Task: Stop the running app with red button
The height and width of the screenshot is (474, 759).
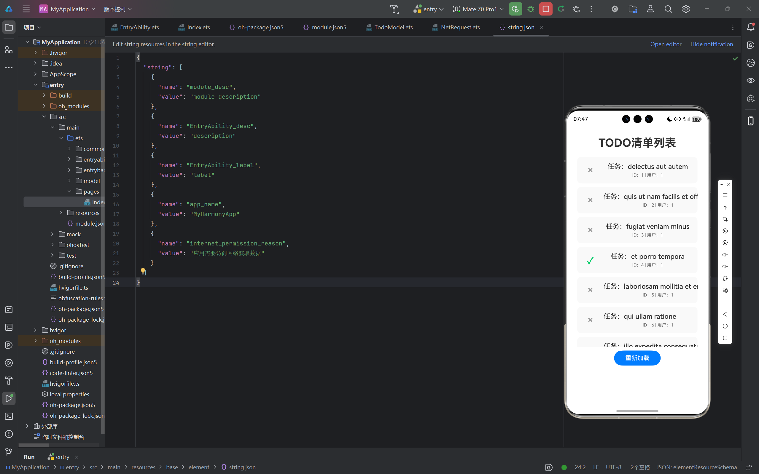Action: click(546, 9)
